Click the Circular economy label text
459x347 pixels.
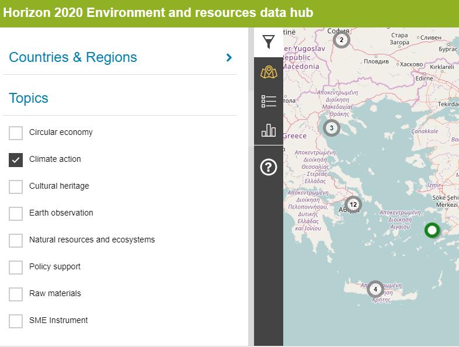click(61, 132)
